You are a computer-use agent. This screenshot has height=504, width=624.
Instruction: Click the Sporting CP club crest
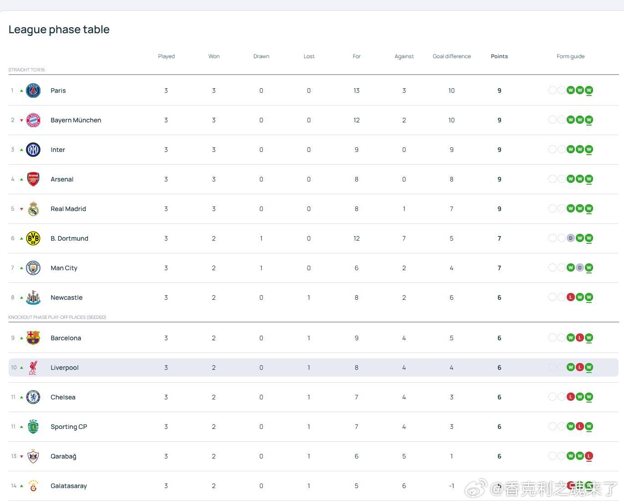coord(33,427)
